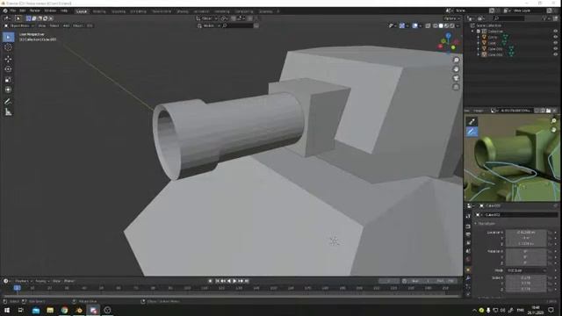Hide Cube.002 with its eye icon
Viewport: 562px width, 316px height.
point(555,54)
